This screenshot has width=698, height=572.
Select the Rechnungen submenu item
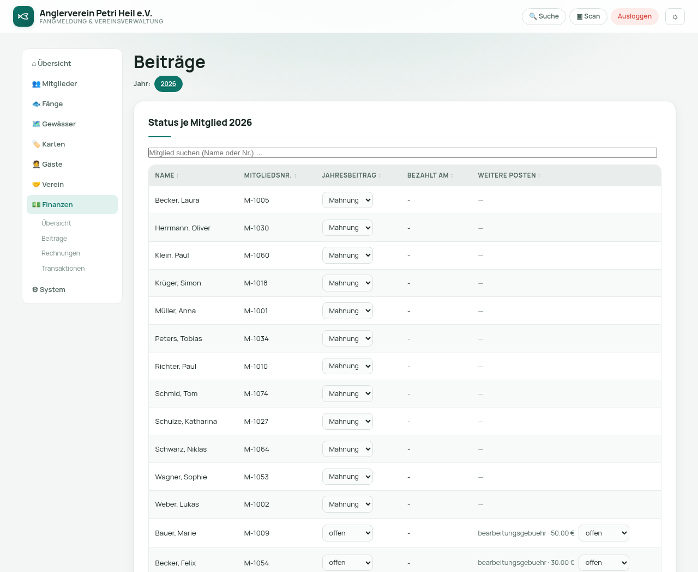point(61,253)
